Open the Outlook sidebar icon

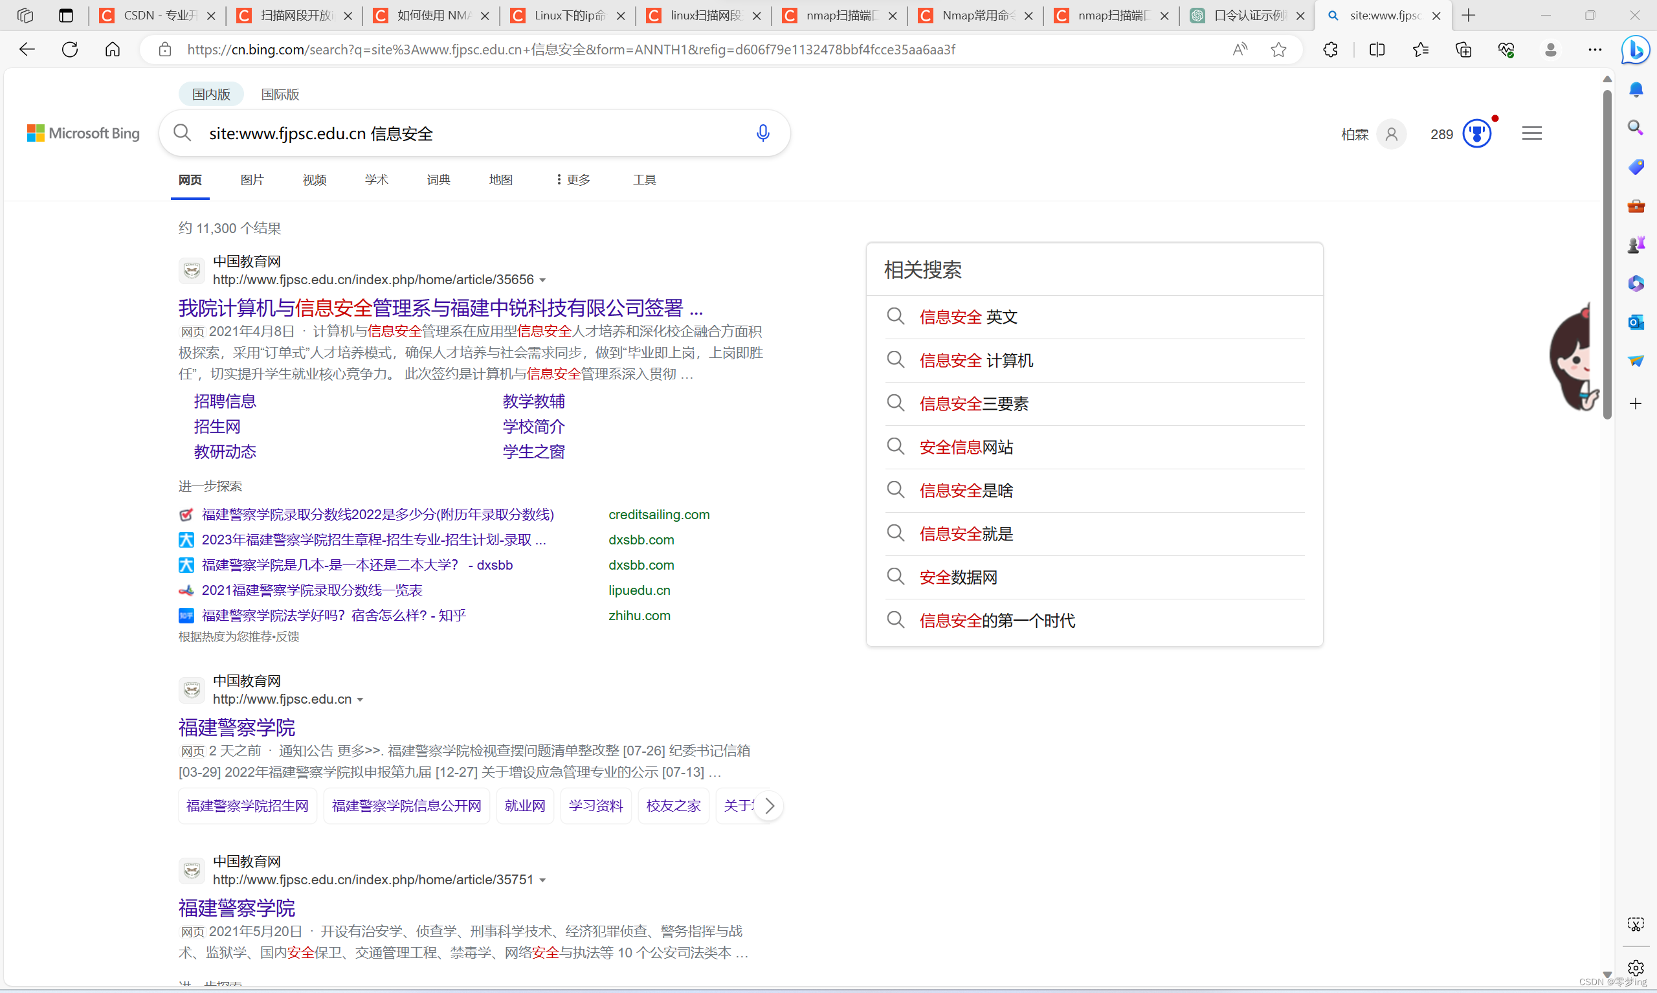[1636, 322]
